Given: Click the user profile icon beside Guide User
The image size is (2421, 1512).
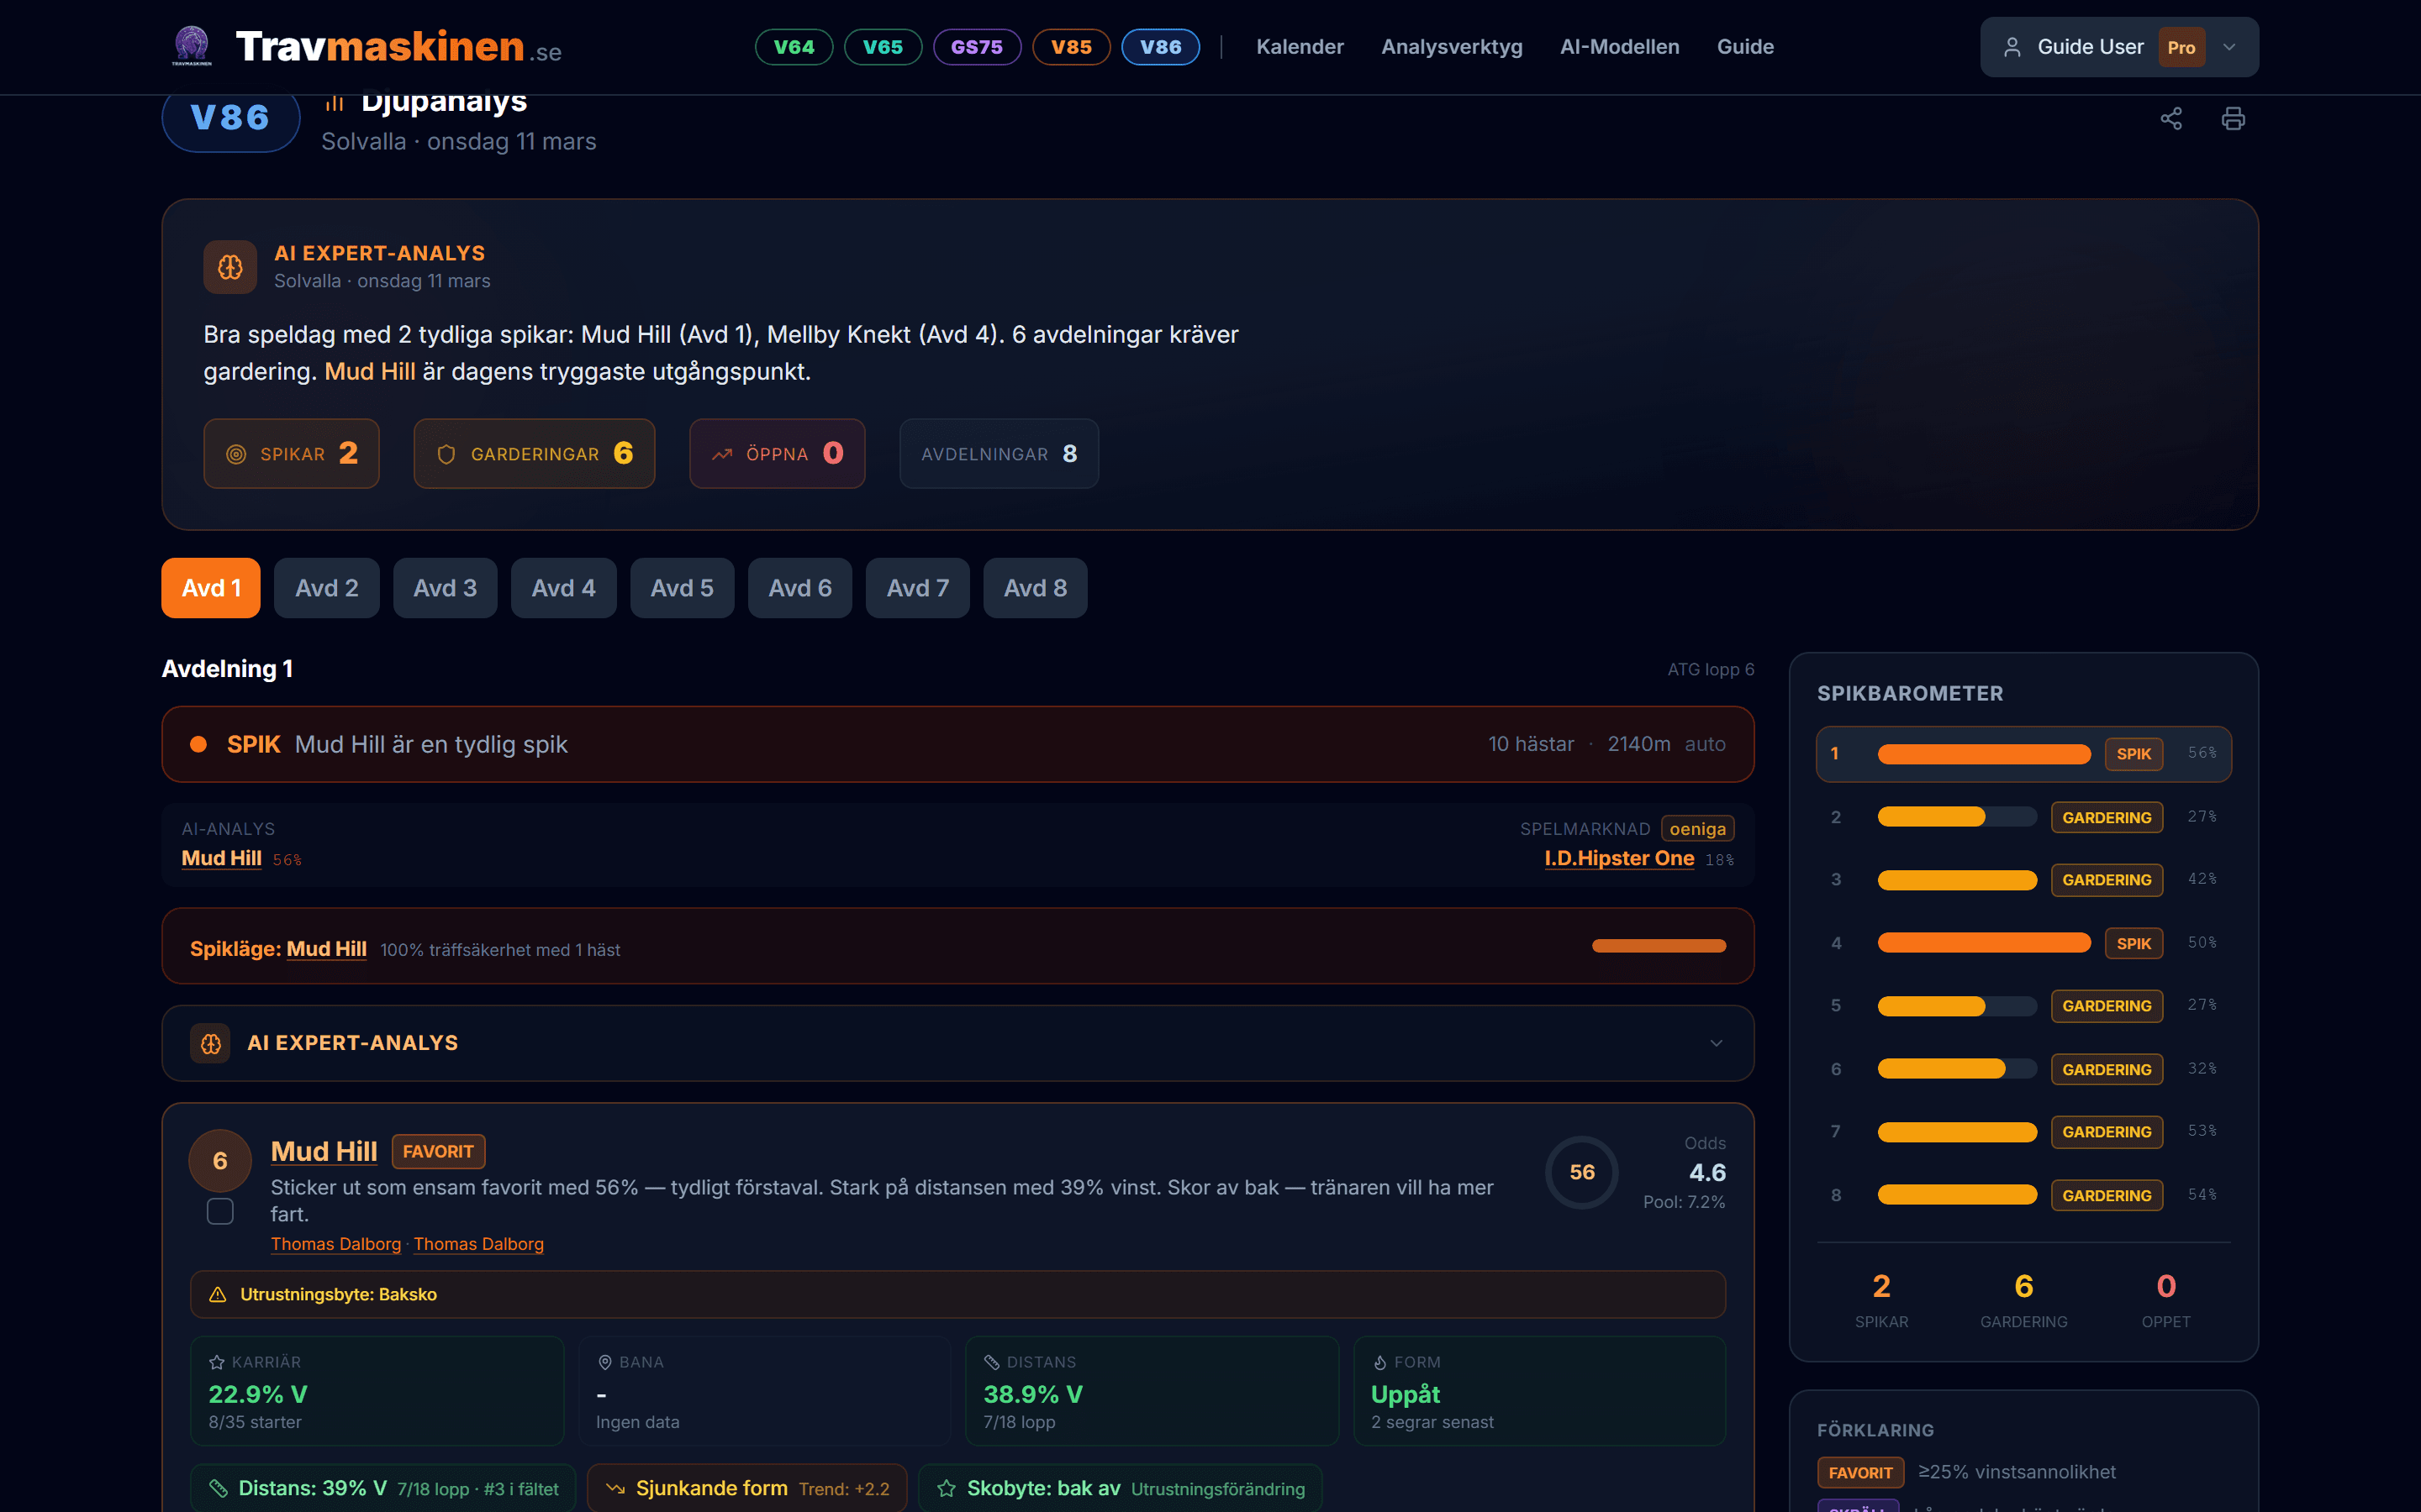Looking at the screenshot, I should 2012,47.
